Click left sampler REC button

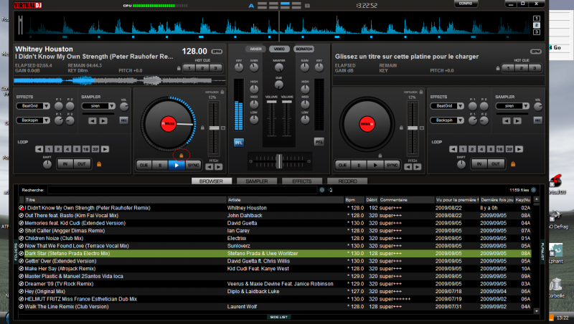123,120
